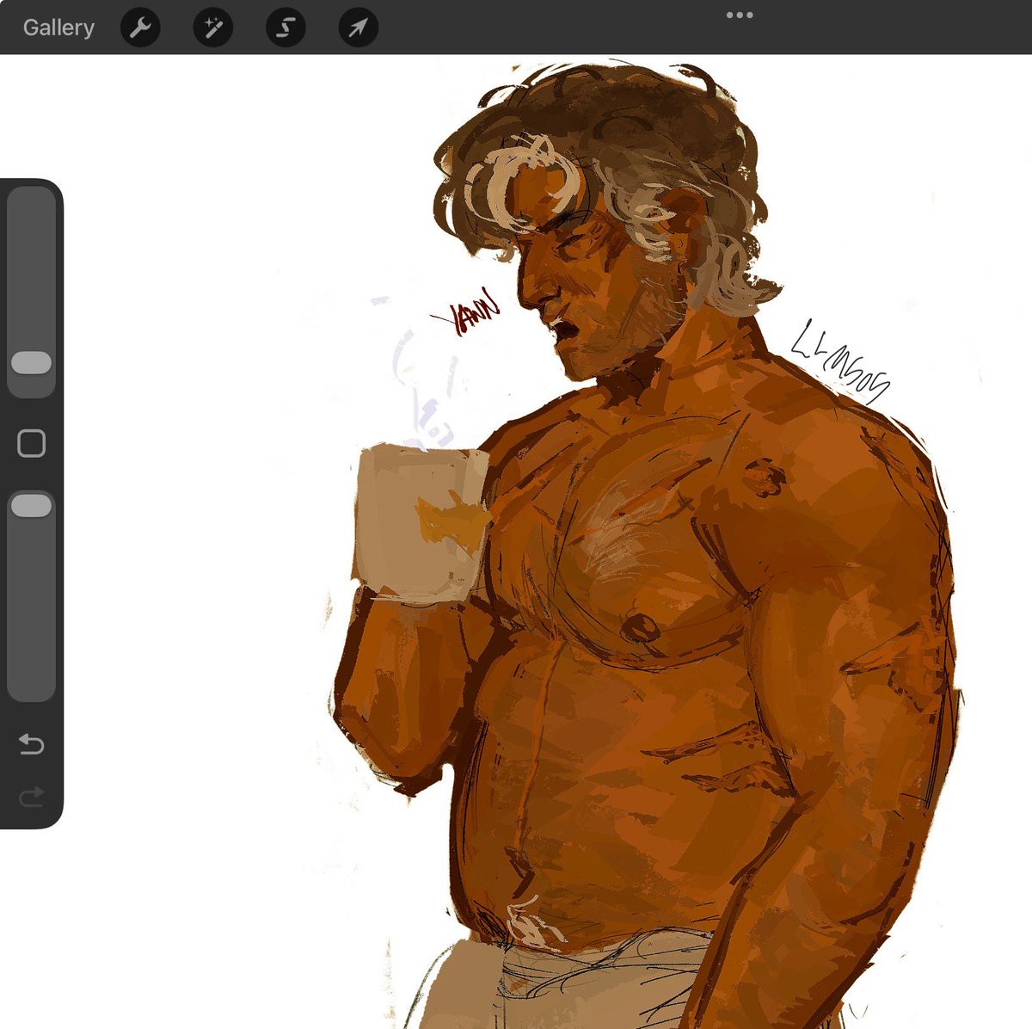Select the Transform arrow tool
Screen dimensions: 1032x1029
click(357, 27)
